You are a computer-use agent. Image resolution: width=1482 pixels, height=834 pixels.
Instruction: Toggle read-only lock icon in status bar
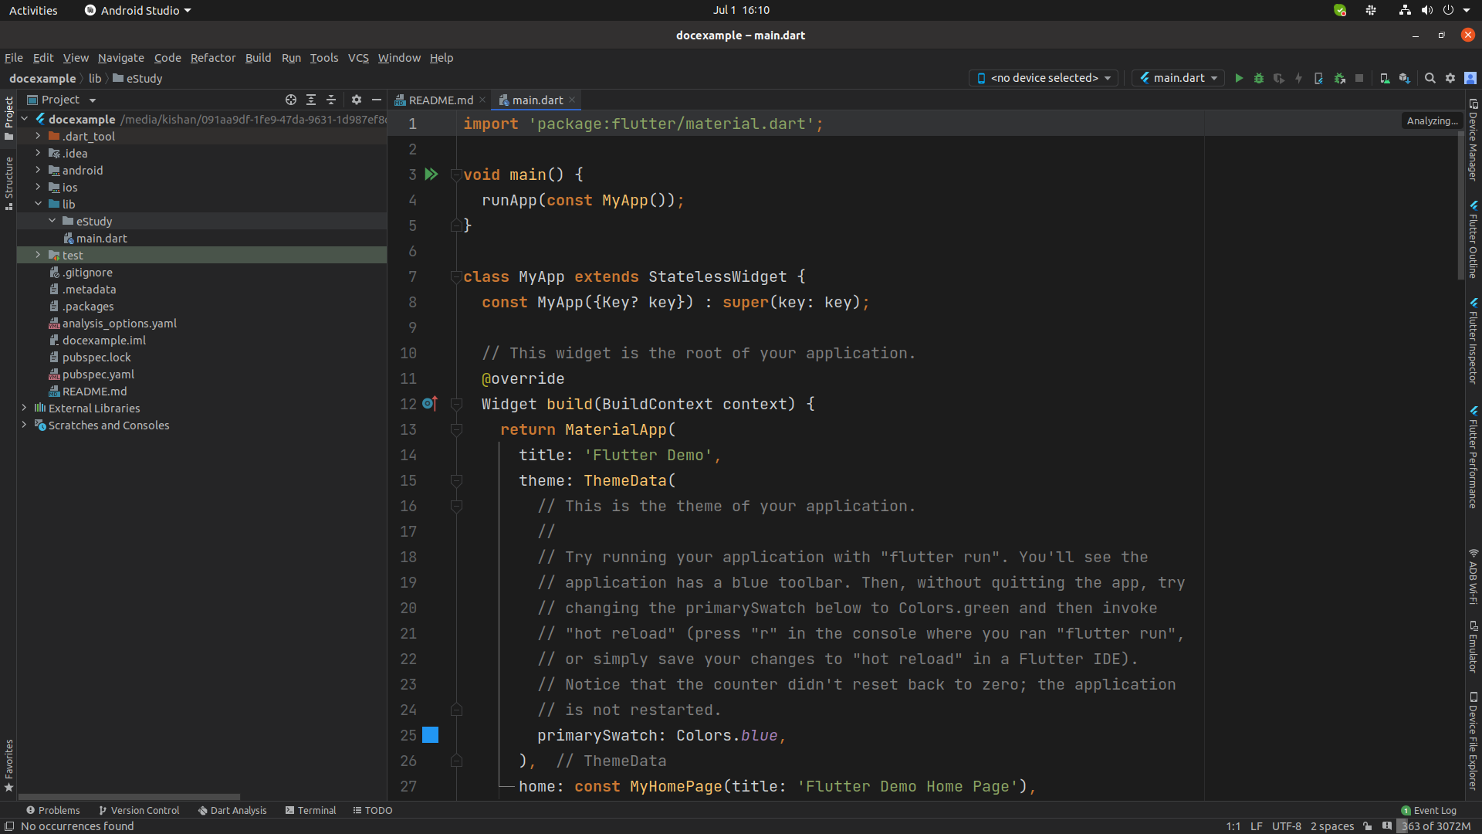click(x=1368, y=826)
